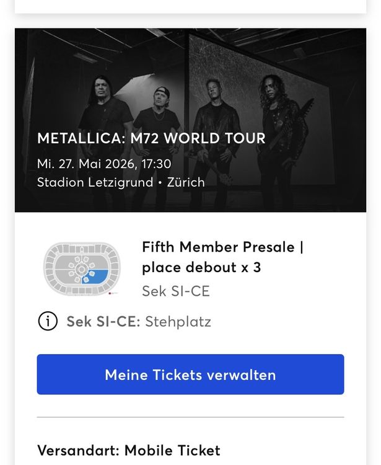Open the stadium seat map thumbnail
The width and height of the screenshot is (381, 465).
pyautogui.click(x=82, y=268)
